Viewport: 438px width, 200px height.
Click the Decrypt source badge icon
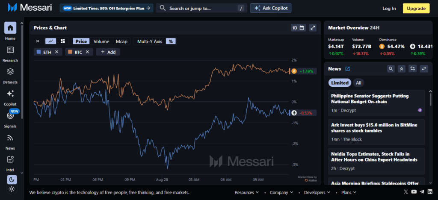pyautogui.click(x=420, y=110)
